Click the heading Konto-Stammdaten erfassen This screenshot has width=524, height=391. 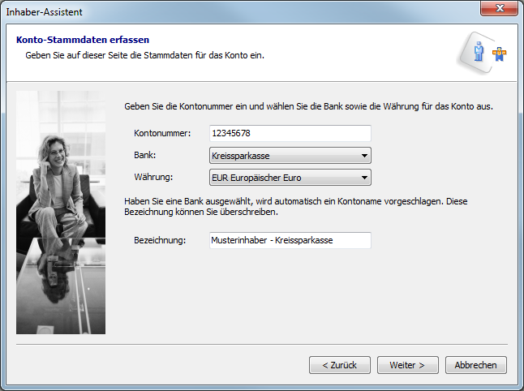pyautogui.click(x=83, y=40)
